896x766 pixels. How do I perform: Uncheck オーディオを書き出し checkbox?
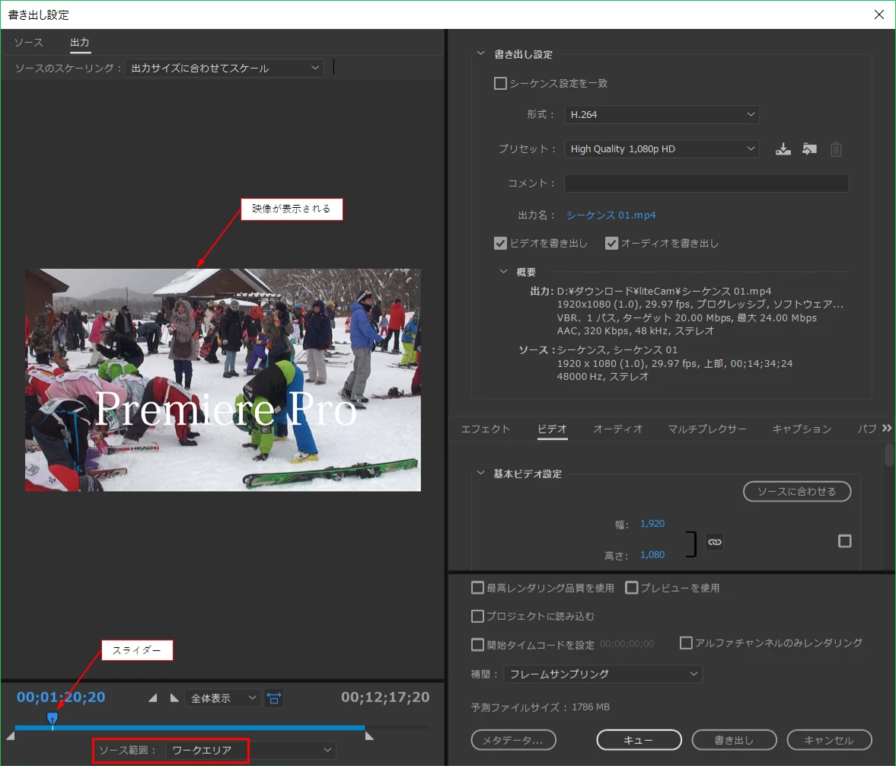point(611,244)
